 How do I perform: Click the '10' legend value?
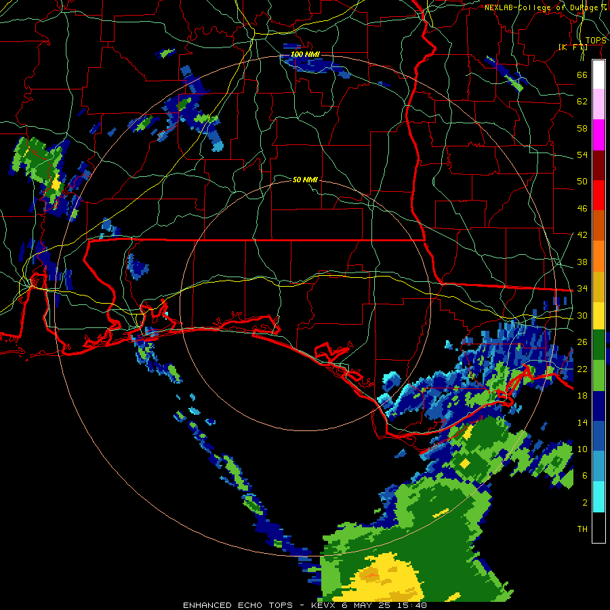click(582, 449)
